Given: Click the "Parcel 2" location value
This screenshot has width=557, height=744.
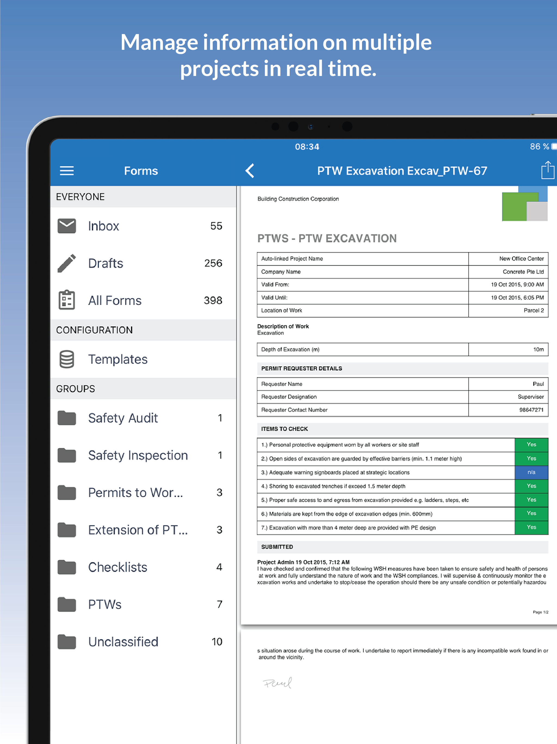Looking at the screenshot, I should click(534, 310).
